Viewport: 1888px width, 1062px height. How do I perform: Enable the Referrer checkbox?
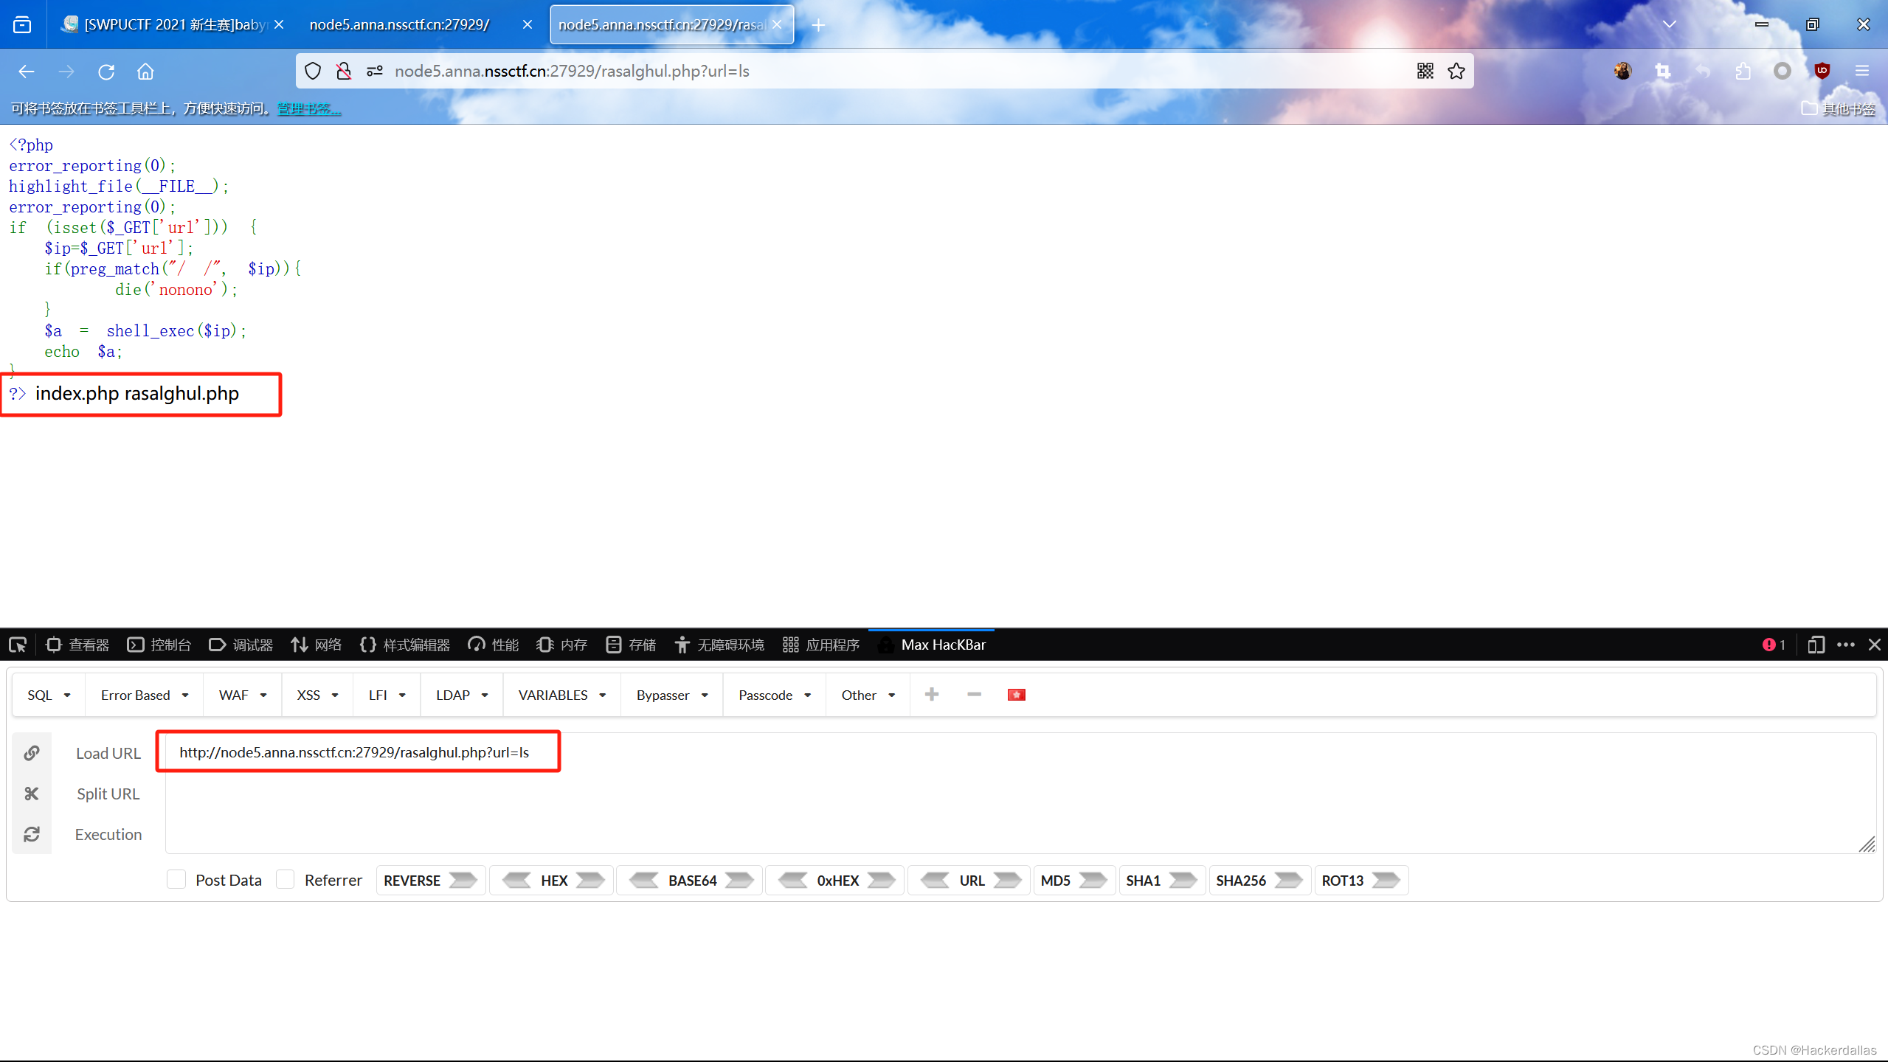286,879
